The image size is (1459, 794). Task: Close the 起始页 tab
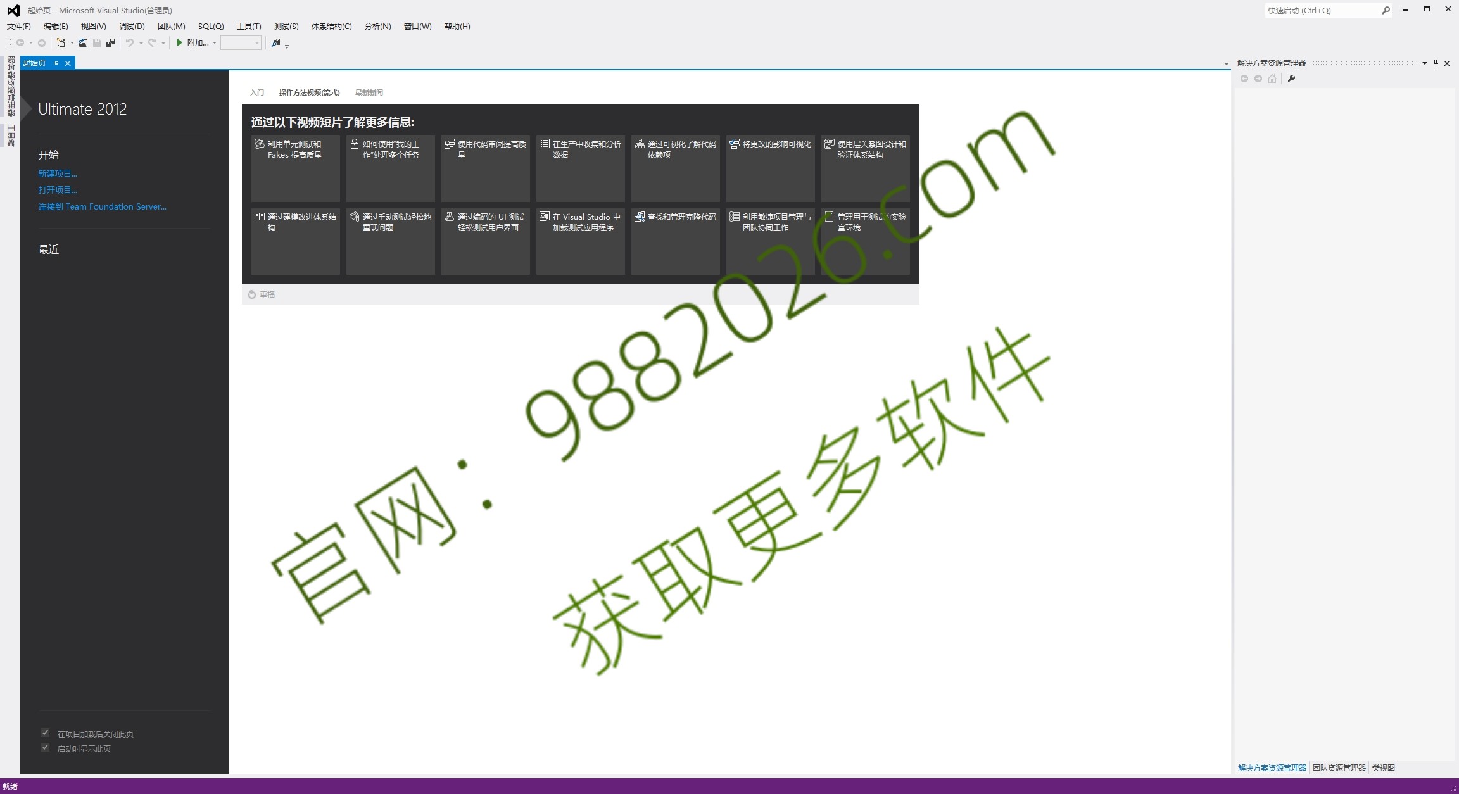click(x=68, y=63)
